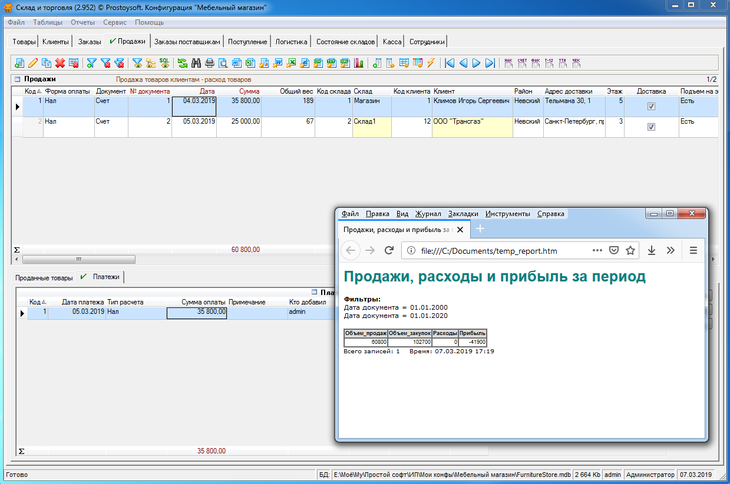Open the browser hamburger menu
The height and width of the screenshot is (484, 730).
pyautogui.click(x=693, y=250)
